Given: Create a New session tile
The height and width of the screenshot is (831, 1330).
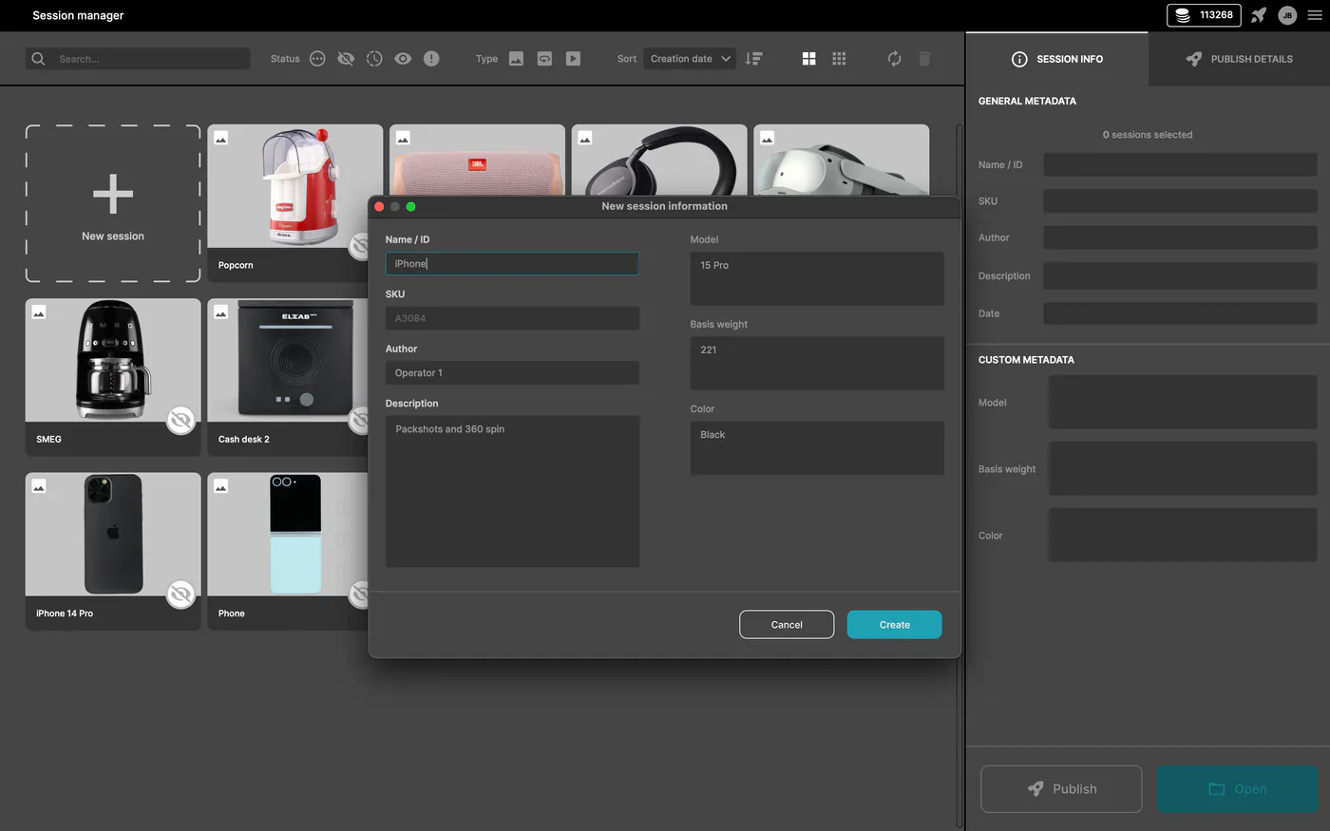Looking at the screenshot, I should click(x=113, y=203).
